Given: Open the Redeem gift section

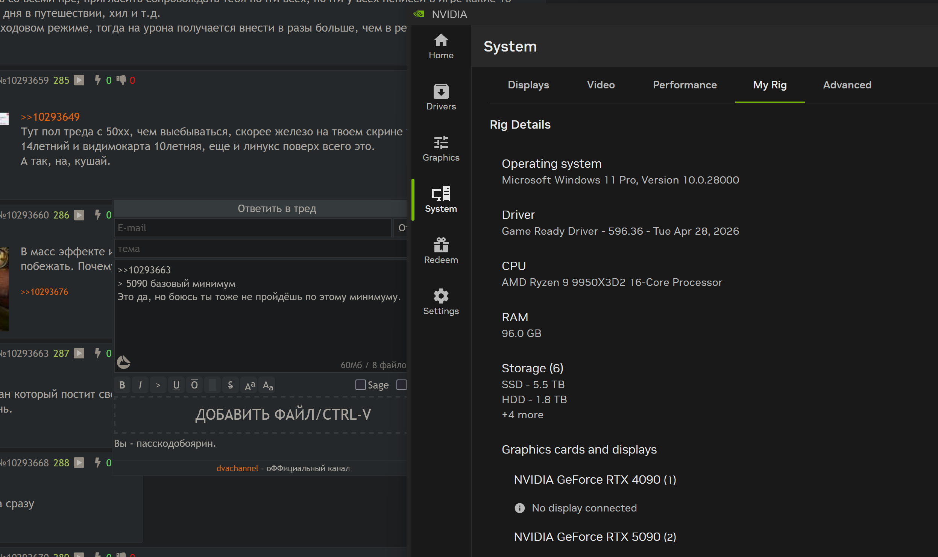Looking at the screenshot, I should [x=441, y=251].
